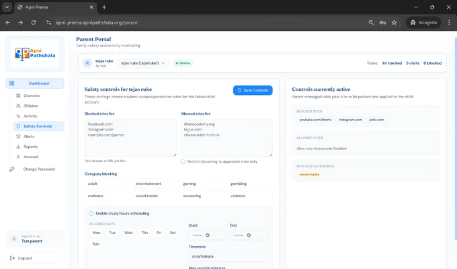Click the page vertical scrollbar
The width and height of the screenshot is (457, 269).
tap(456, 139)
